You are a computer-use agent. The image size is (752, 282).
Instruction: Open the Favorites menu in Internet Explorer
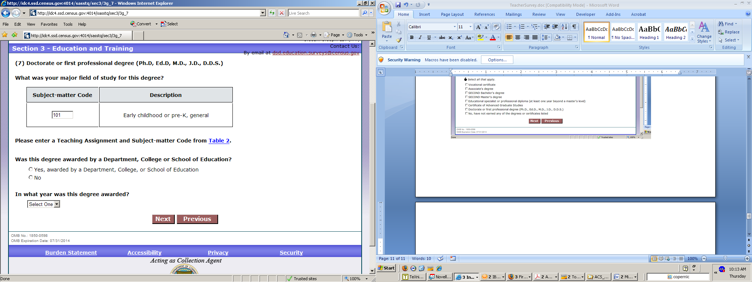click(49, 24)
